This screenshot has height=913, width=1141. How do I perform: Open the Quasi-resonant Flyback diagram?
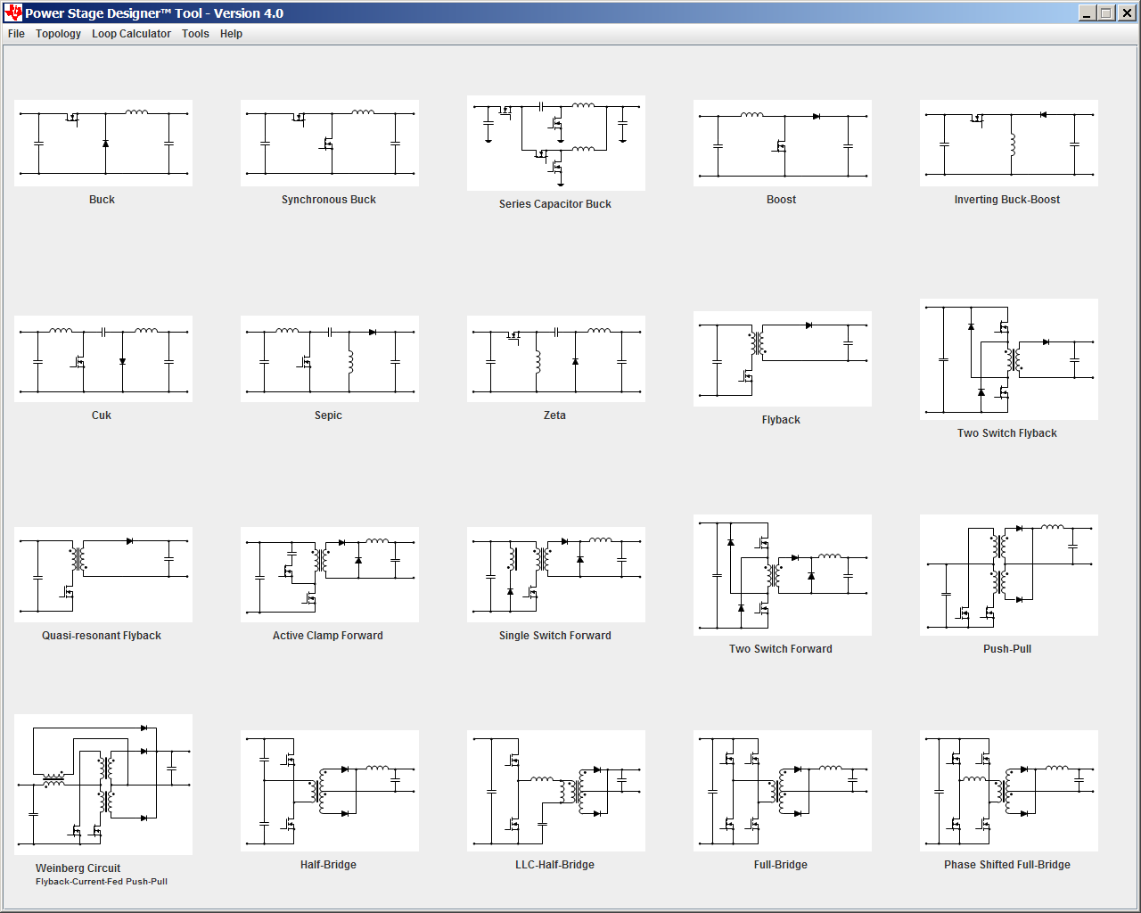coord(103,574)
